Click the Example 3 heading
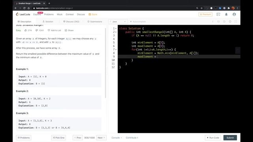Viewport: 253px width, 142px height. pos(22,113)
